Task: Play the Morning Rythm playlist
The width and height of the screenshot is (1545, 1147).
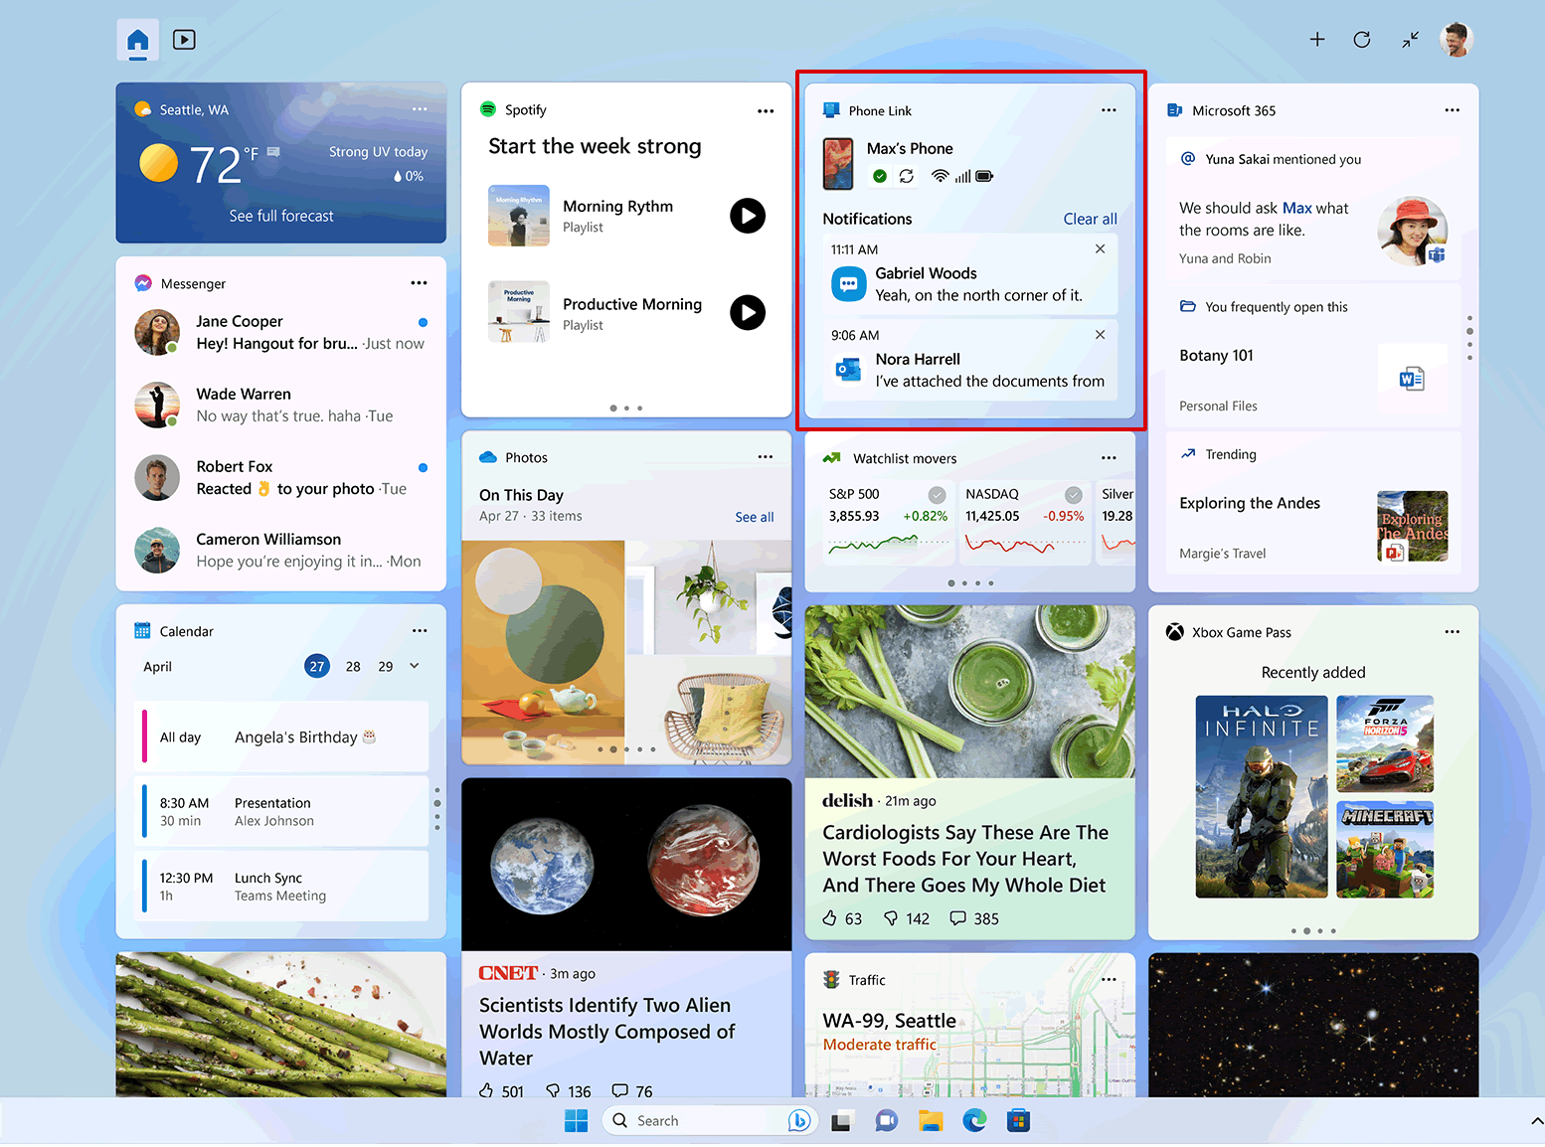Action: click(x=748, y=216)
